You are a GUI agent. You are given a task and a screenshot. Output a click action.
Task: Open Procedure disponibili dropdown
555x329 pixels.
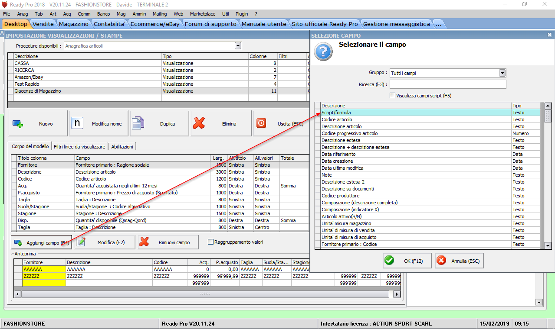[238, 45]
